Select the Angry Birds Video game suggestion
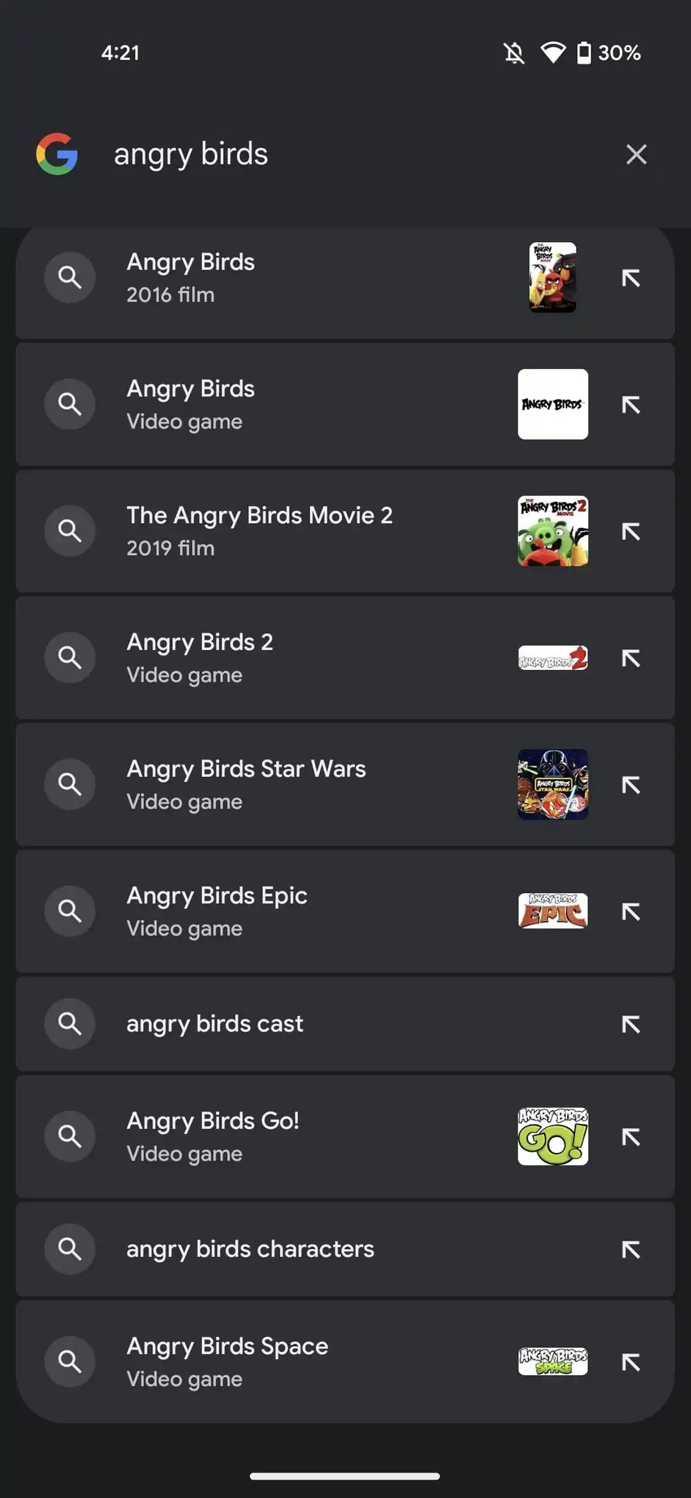Image resolution: width=691 pixels, height=1498 pixels. pos(276,404)
